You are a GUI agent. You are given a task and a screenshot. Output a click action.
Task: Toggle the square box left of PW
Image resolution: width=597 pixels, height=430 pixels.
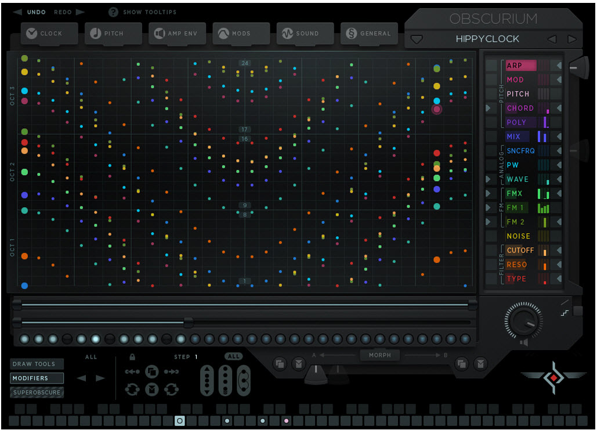pos(491,165)
